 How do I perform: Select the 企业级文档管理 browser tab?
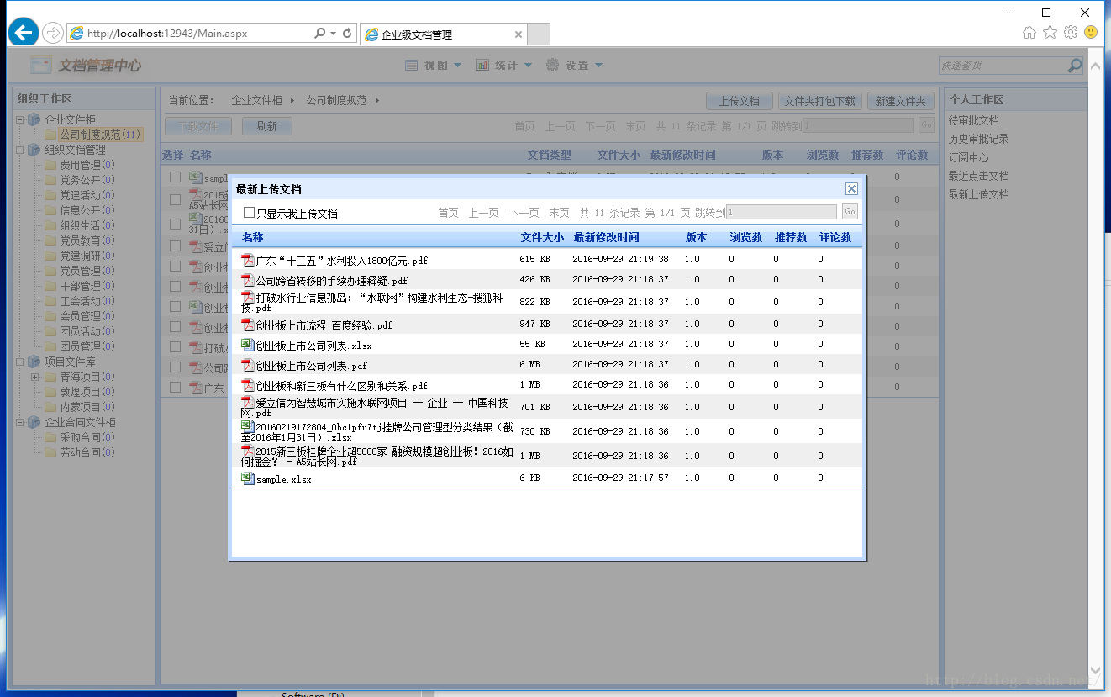444,34
